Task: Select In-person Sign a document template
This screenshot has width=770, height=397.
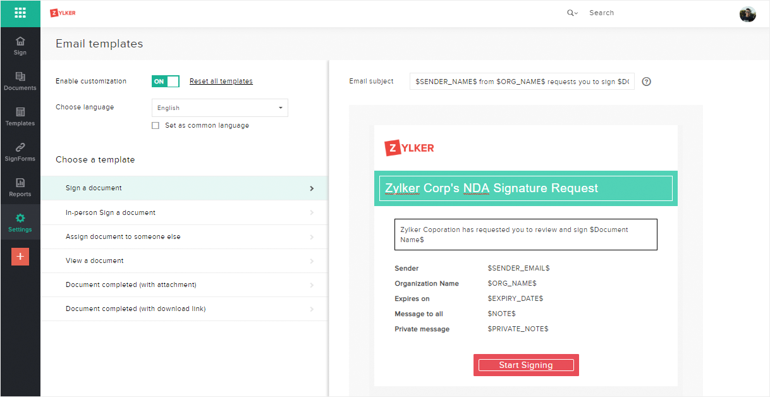Action: pyautogui.click(x=184, y=212)
